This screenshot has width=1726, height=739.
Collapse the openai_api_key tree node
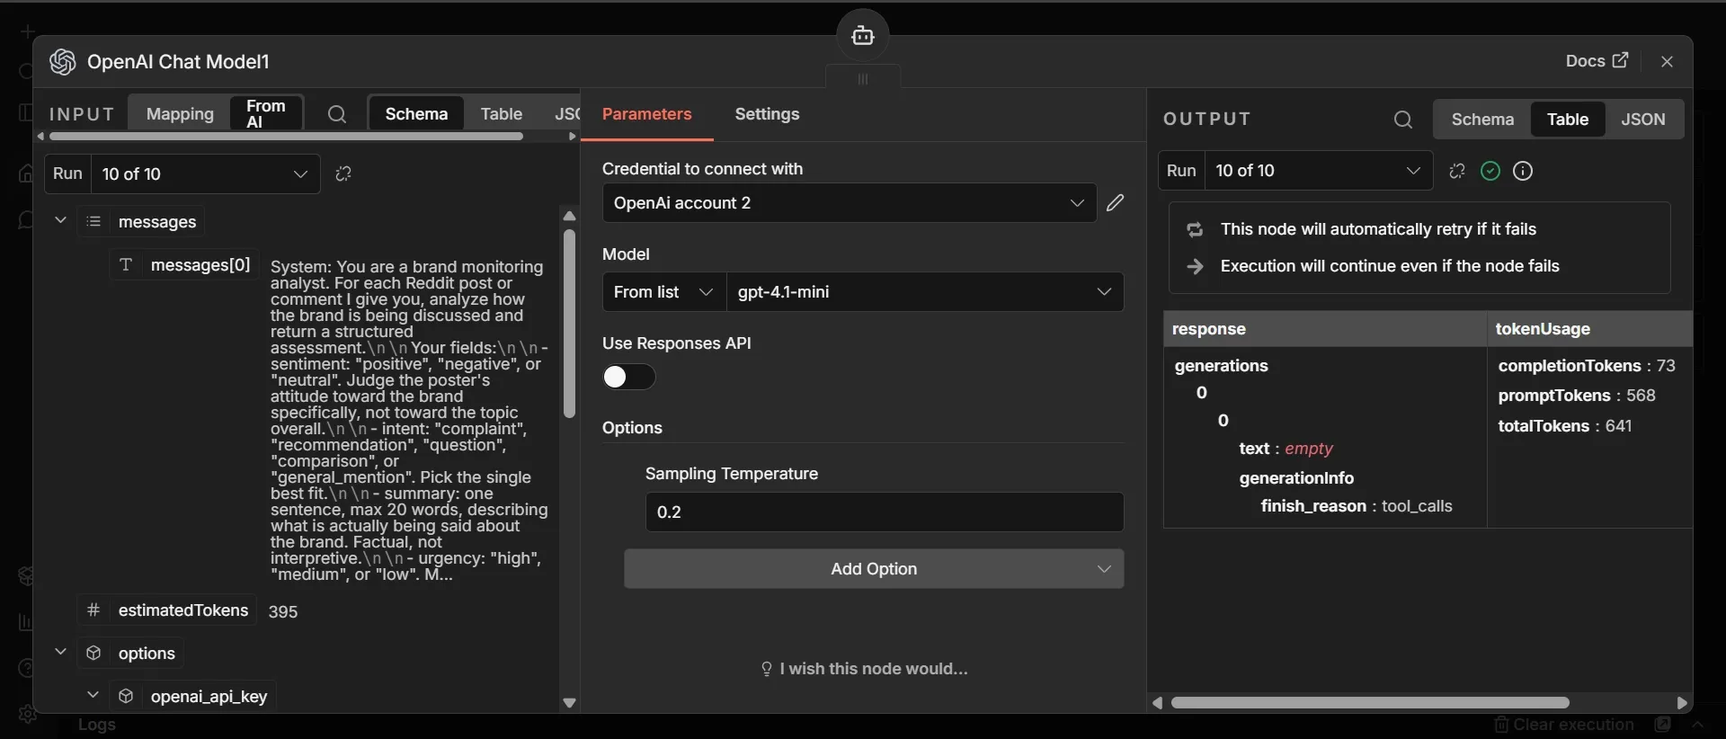pos(92,695)
